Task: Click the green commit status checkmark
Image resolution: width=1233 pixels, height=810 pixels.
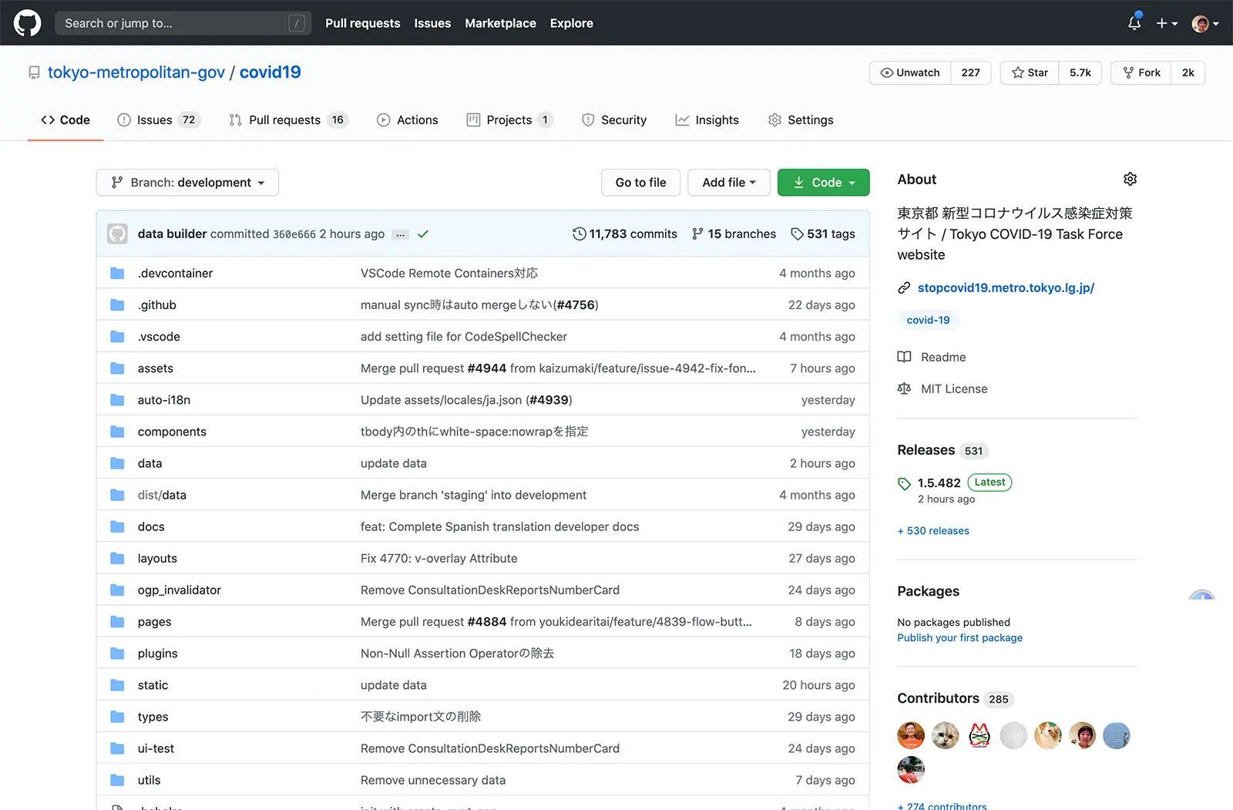Action: 423,234
